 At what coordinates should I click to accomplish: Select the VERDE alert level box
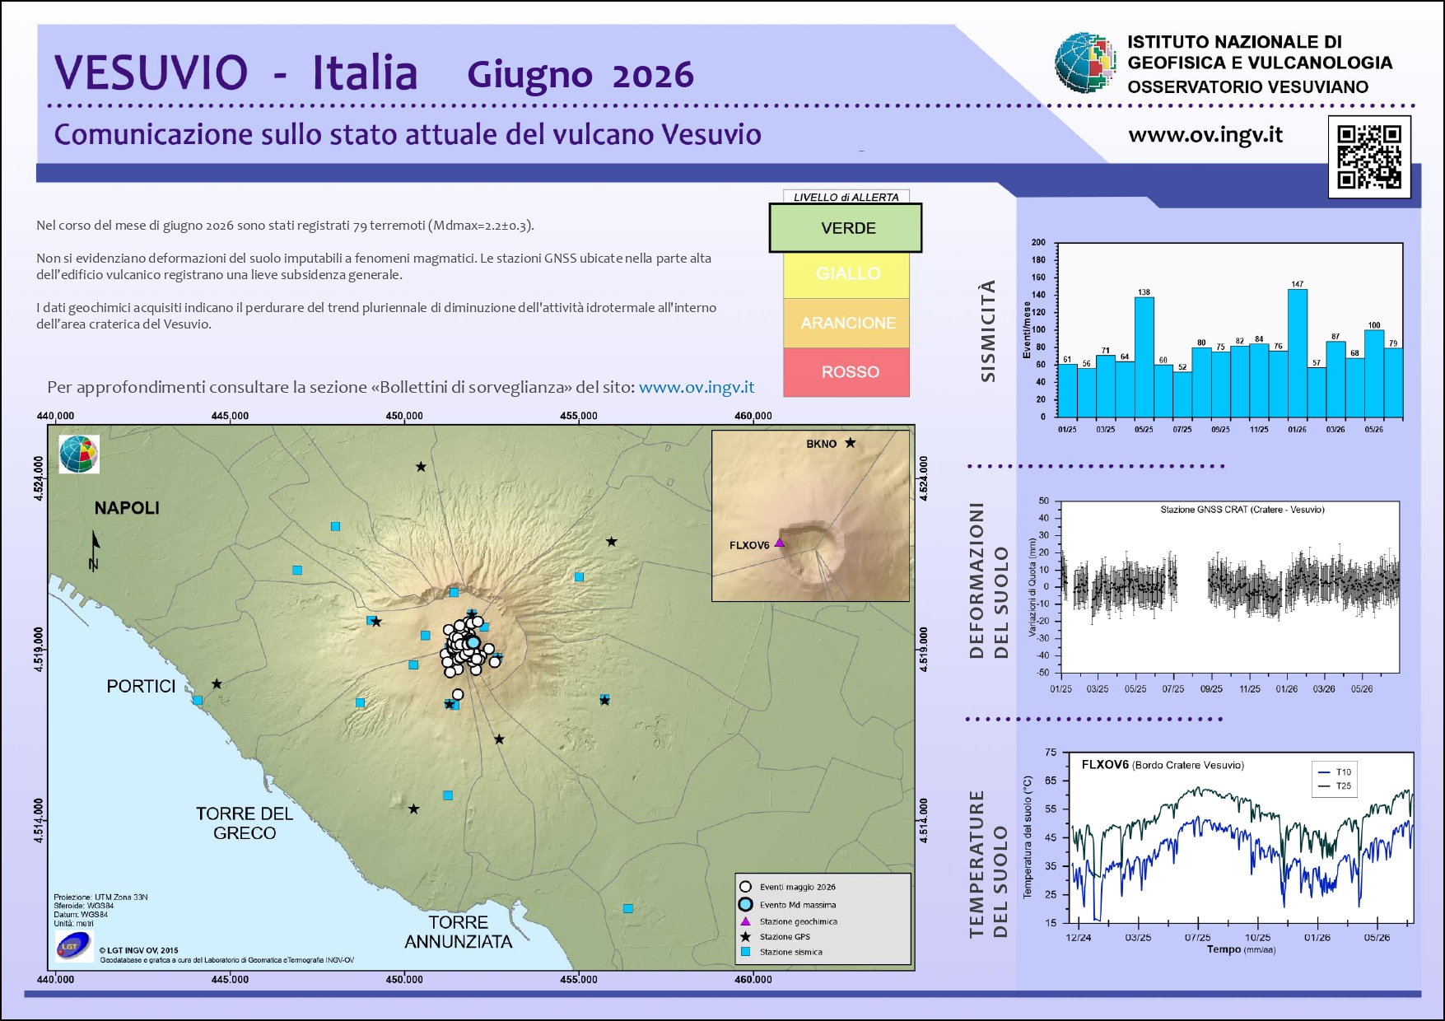click(x=846, y=228)
